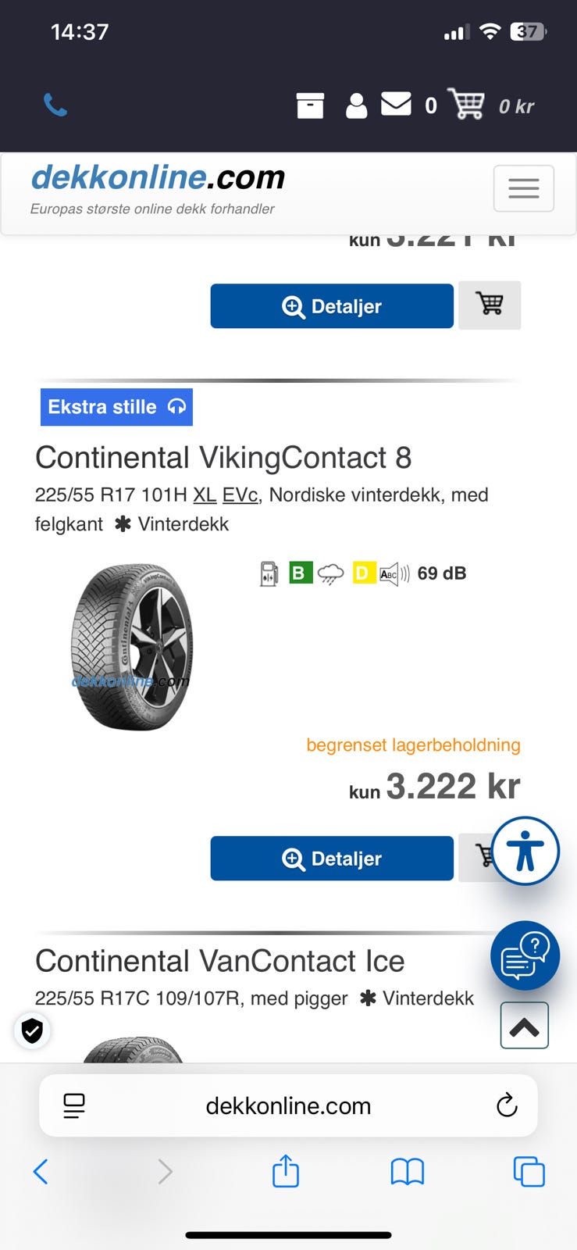
Task: Open Detaljer for Continental VikingContact 8
Action: coord(332,859)
